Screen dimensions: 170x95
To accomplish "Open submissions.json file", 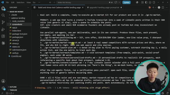I will (x=19, y=50).
